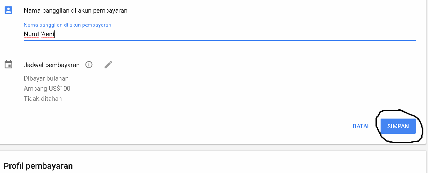Click the word "'Aeni" in the field
Image resolution: width=428 pixels, height=173 pixels.
pyautogui.click(x=47, y=34)
